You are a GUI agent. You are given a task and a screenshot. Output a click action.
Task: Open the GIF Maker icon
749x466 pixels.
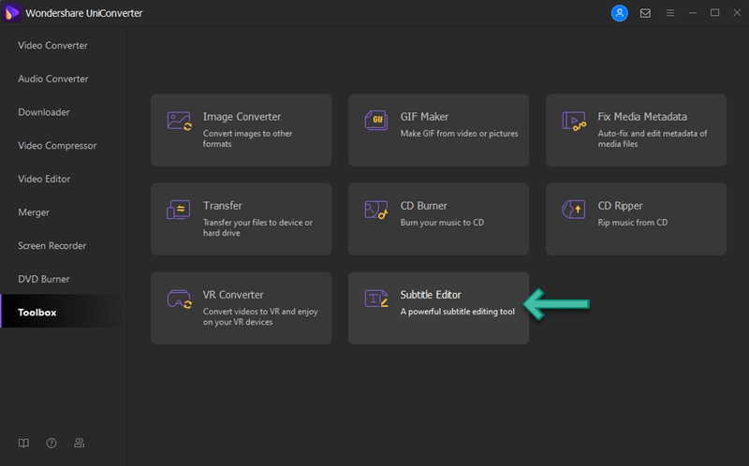pos(376,121)
